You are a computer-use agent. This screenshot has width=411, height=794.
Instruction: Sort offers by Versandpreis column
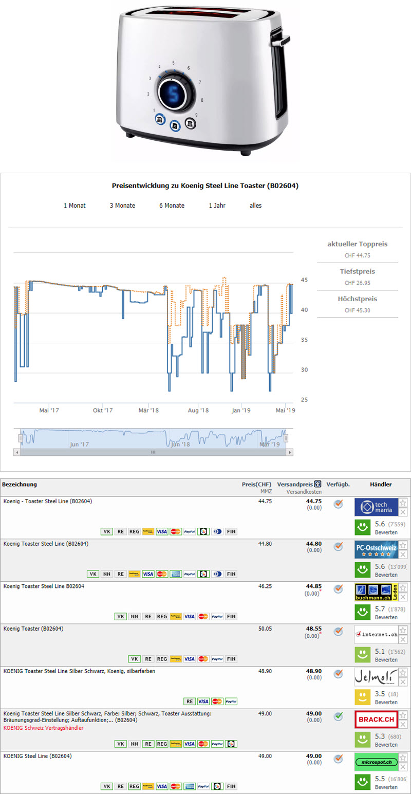click(294, 484)
